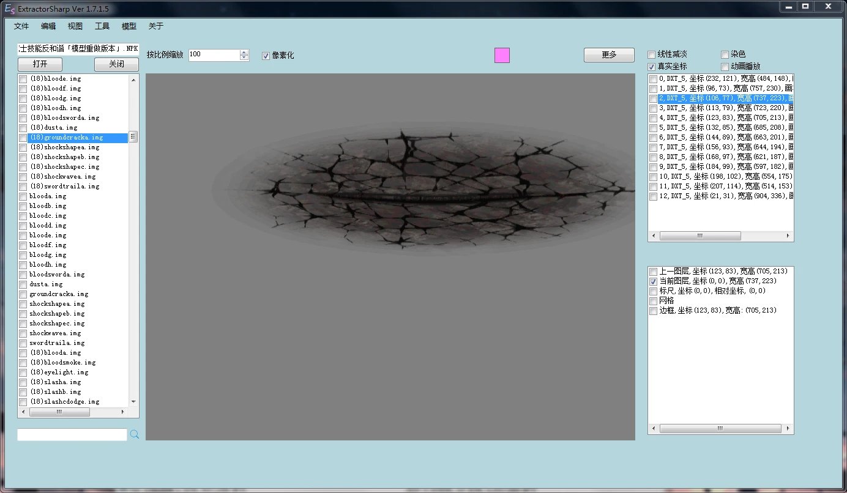Select (18)slashb.img in the file list
847x493 pixels.
tap(55, 392)
